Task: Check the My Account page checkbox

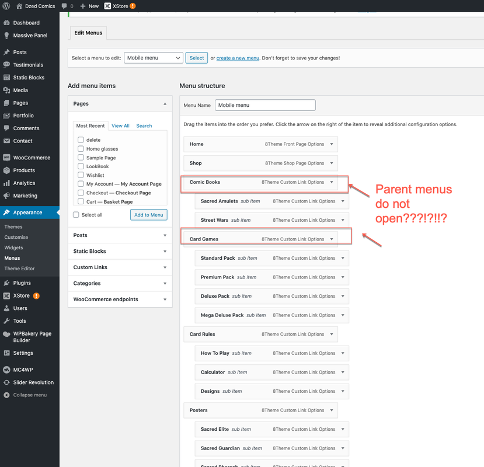Action: (x=81, y=184)
